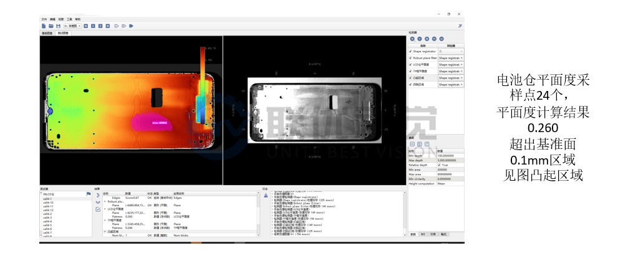Viewport: 623px width, 253px height.
Task: Toggle the Shape registrator checkbox
Action: tap(410, 51)
